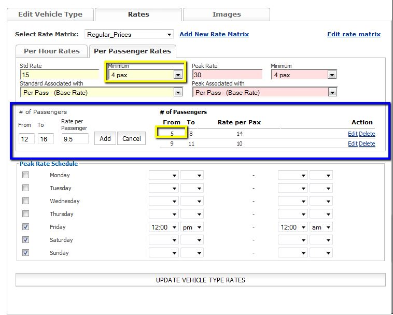Image resolution: width=393 pixels, height=315 pixels.
Task: Click the Edit rate matrix link
Action: 354,34
